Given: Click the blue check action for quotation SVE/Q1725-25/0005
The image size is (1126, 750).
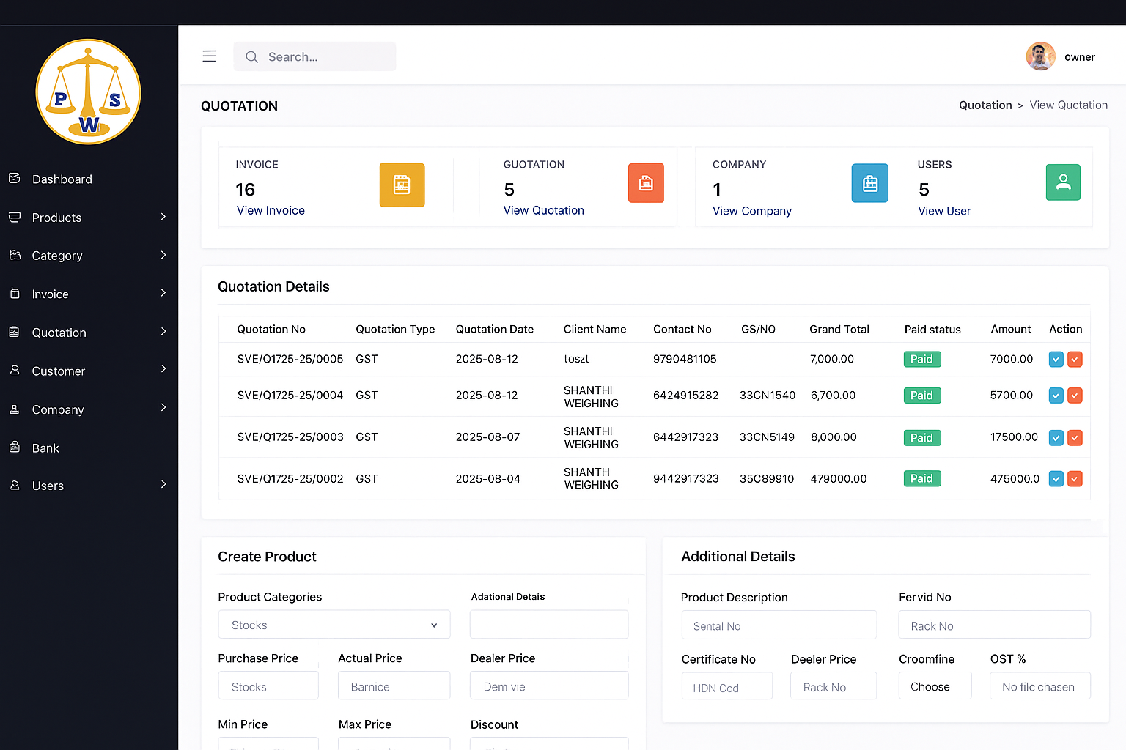Looking at the screenshot, I should [1056, 359].
